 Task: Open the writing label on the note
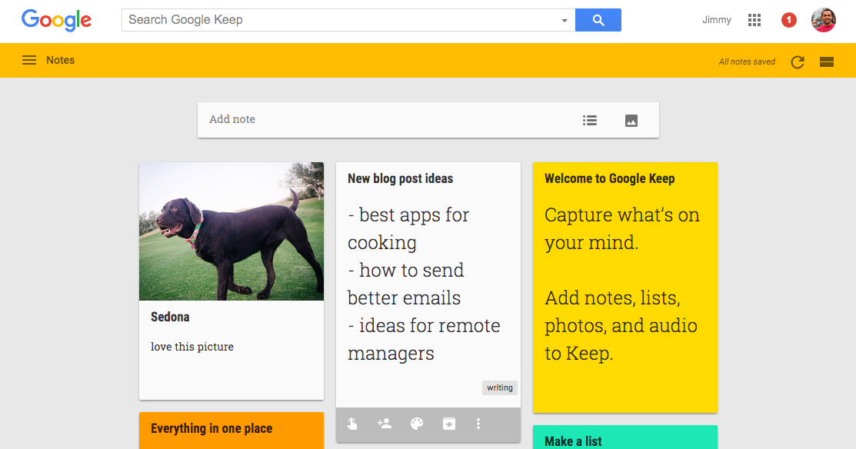pos(499,387)
